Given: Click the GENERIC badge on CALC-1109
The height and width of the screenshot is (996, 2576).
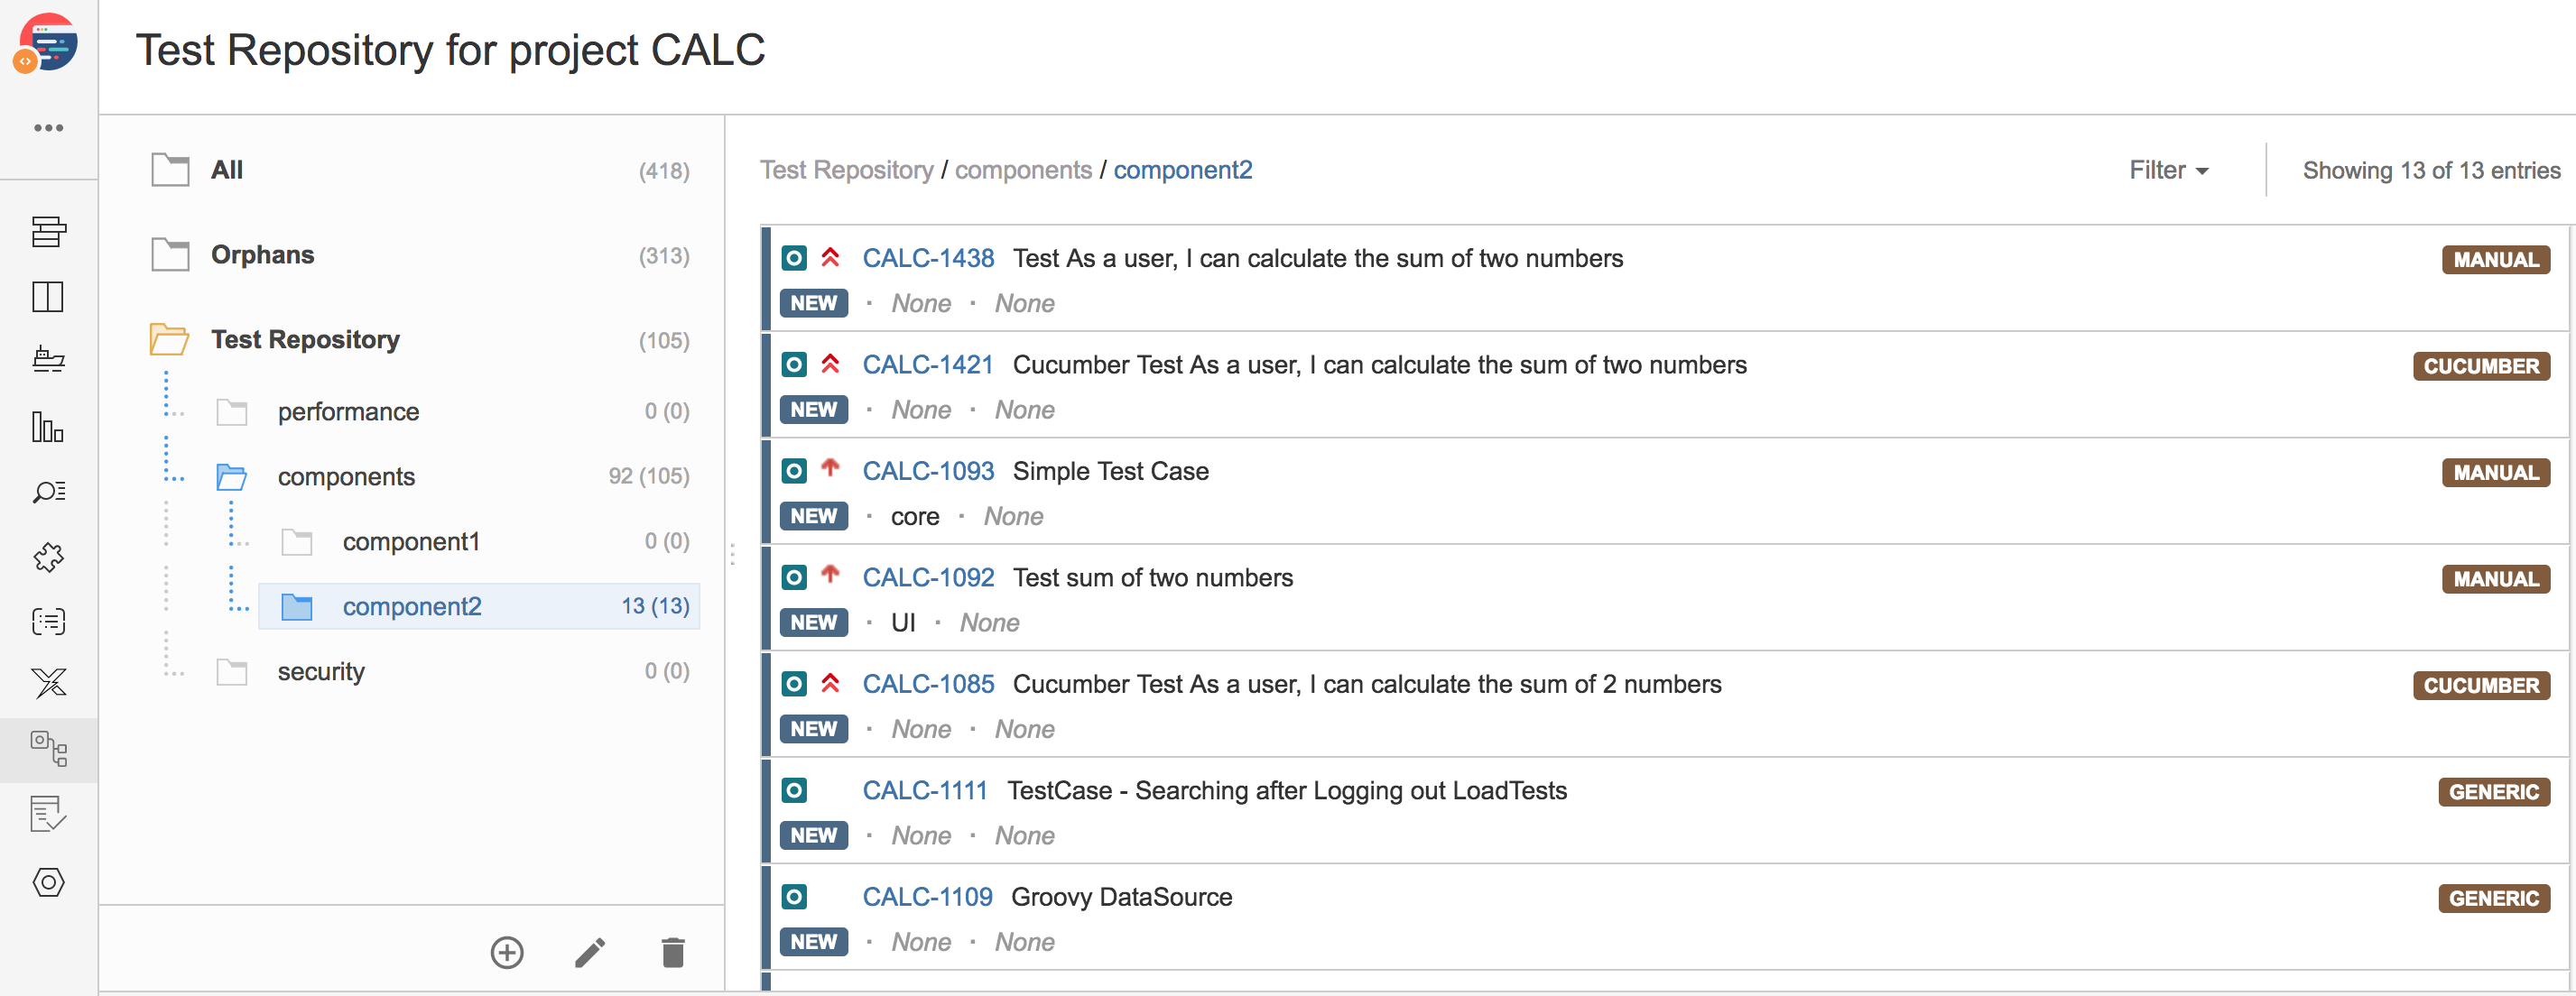Looking at the screenshot, I should coord(2494,898).
